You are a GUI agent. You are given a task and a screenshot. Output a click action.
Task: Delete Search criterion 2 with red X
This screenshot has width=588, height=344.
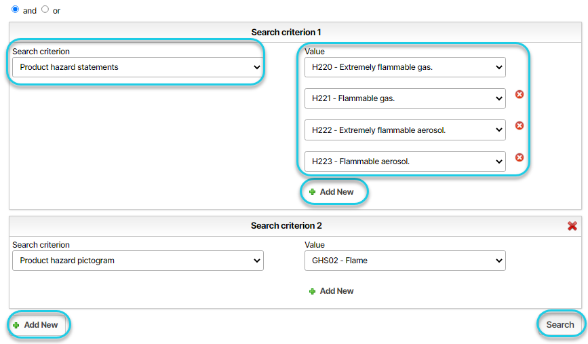tap(572, 226)
